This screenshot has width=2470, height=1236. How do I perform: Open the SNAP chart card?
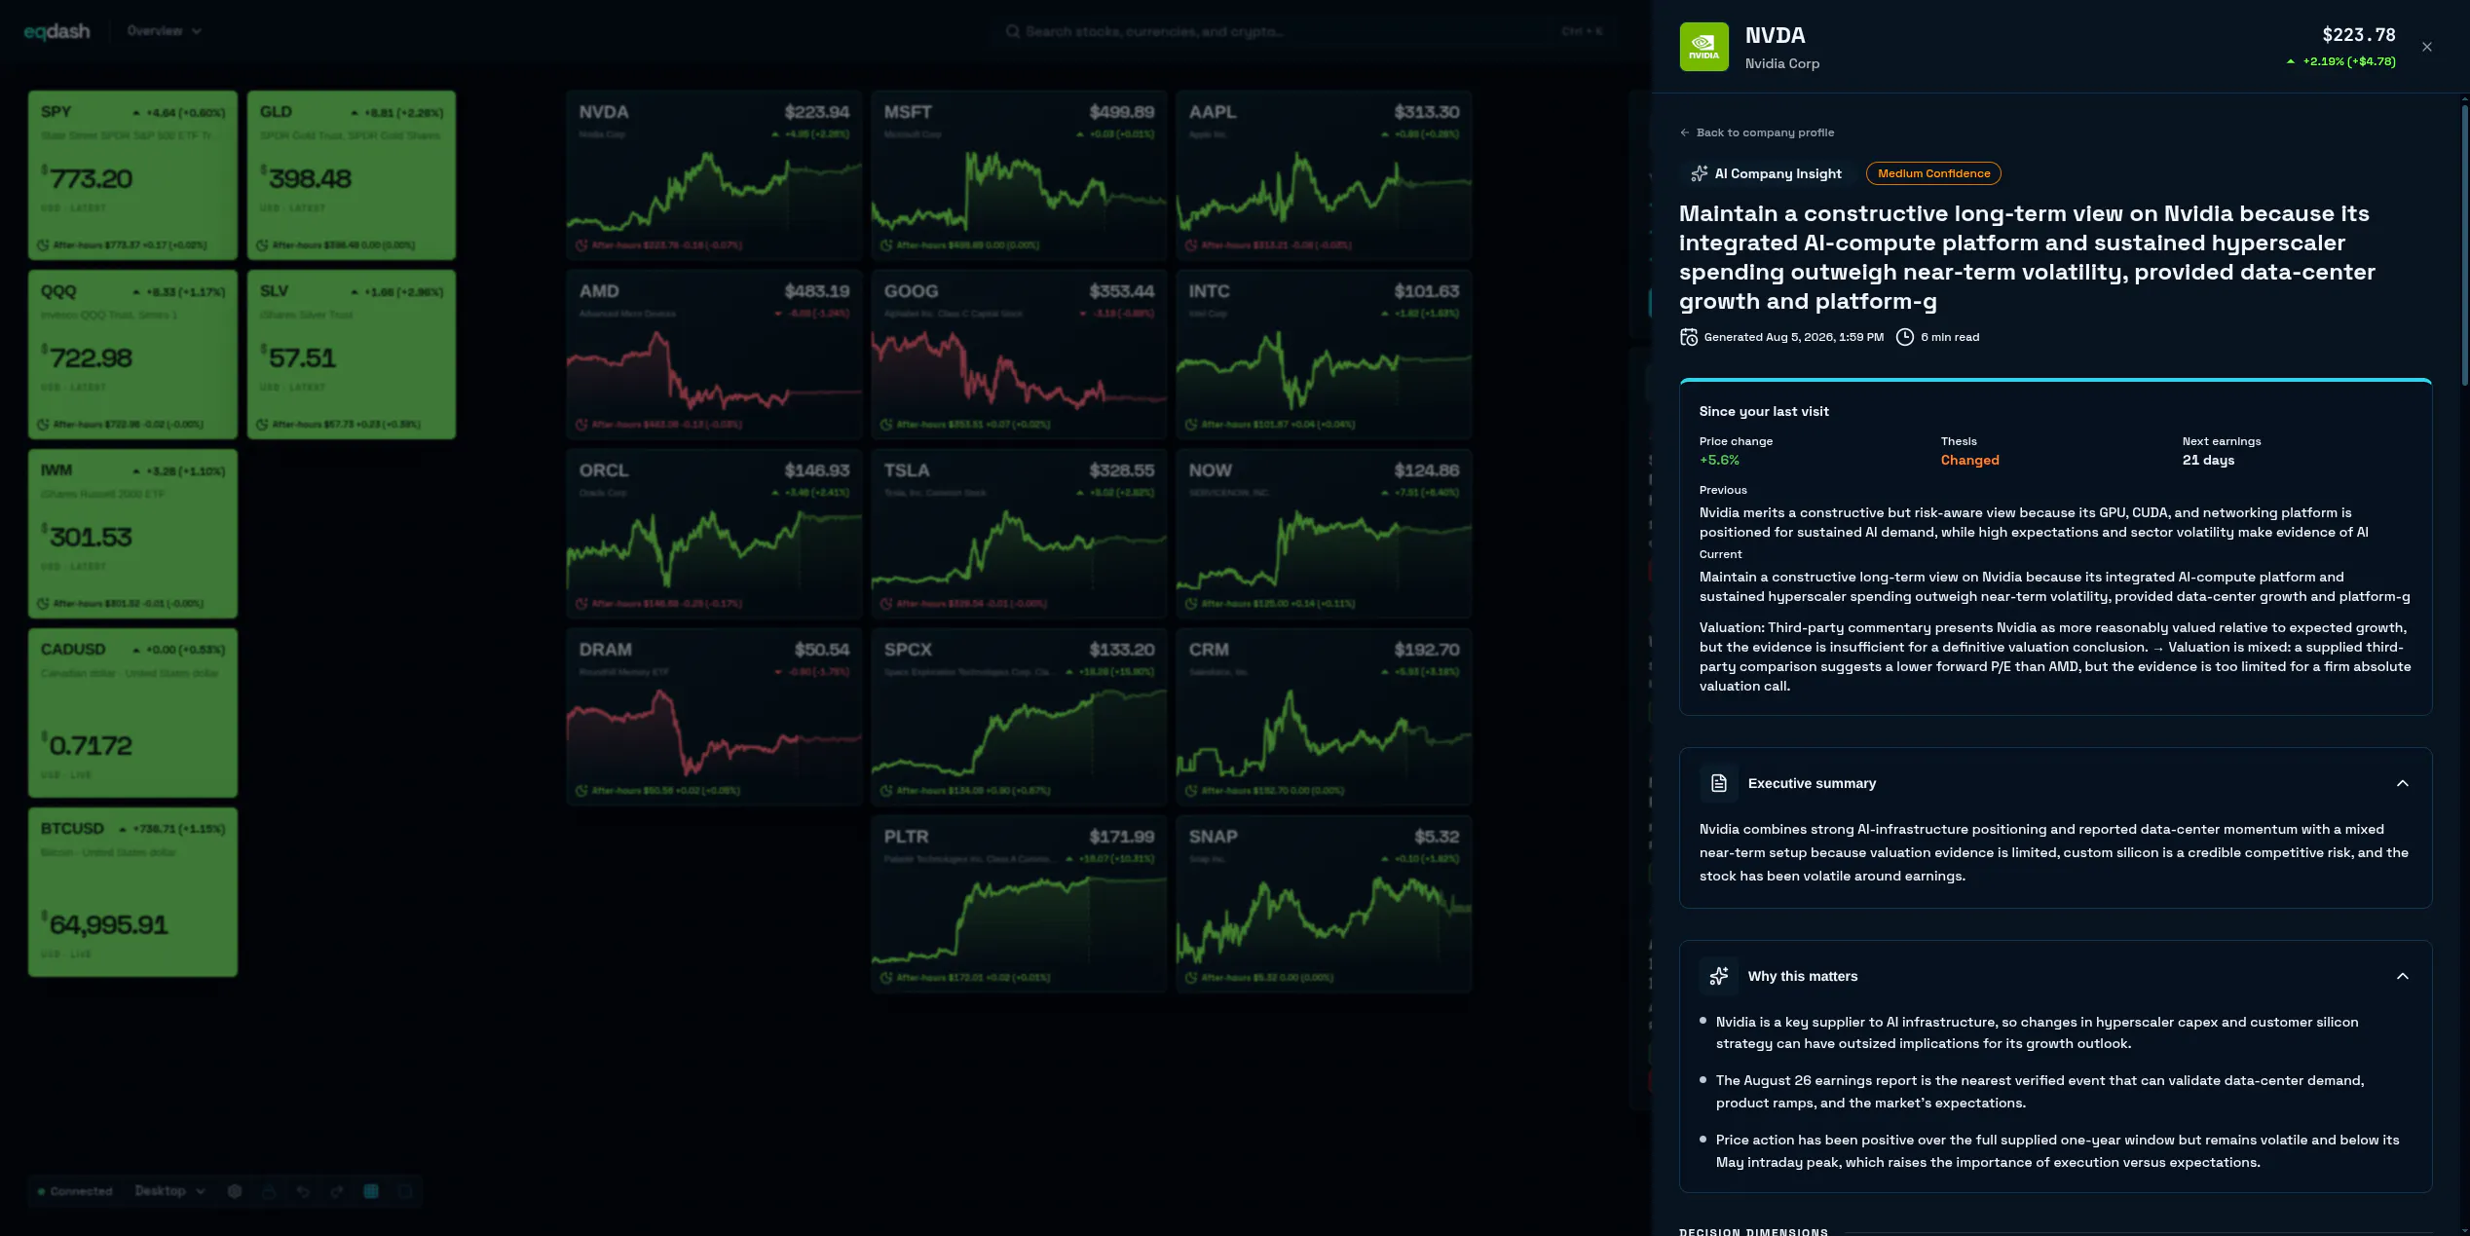pyautogui.click(x=1324, y=904)
